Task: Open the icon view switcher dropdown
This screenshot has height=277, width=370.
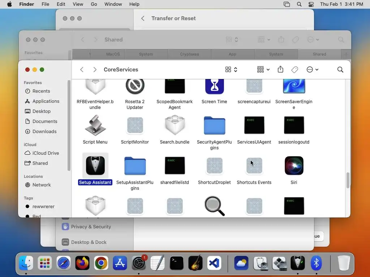Action: coord(231,70)
